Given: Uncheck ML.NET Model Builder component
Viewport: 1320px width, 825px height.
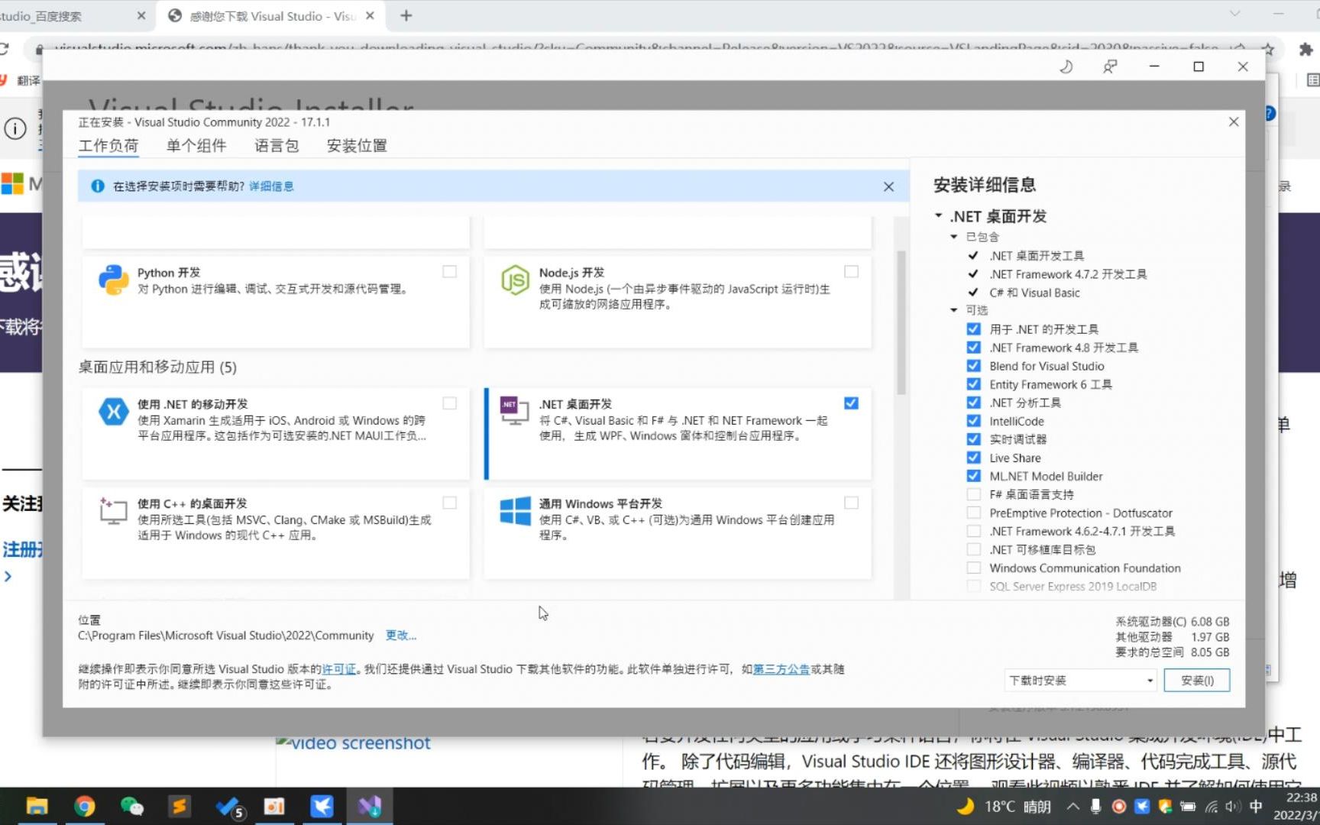Looking at the screenshot, I should (x=973, y=476).
